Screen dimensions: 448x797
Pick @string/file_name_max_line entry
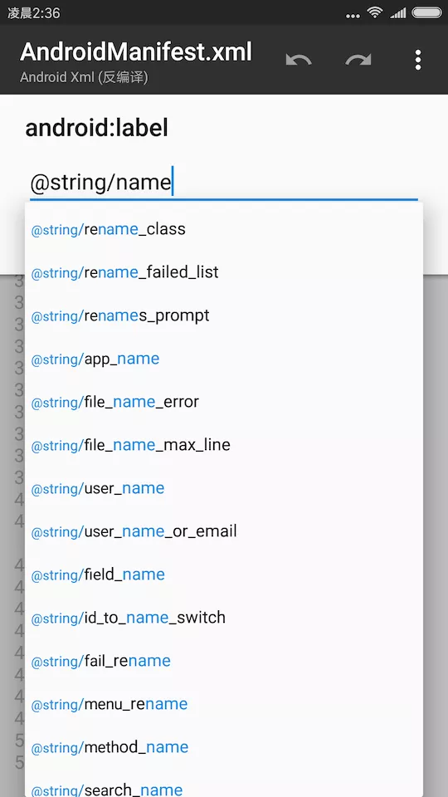[224, 445]
